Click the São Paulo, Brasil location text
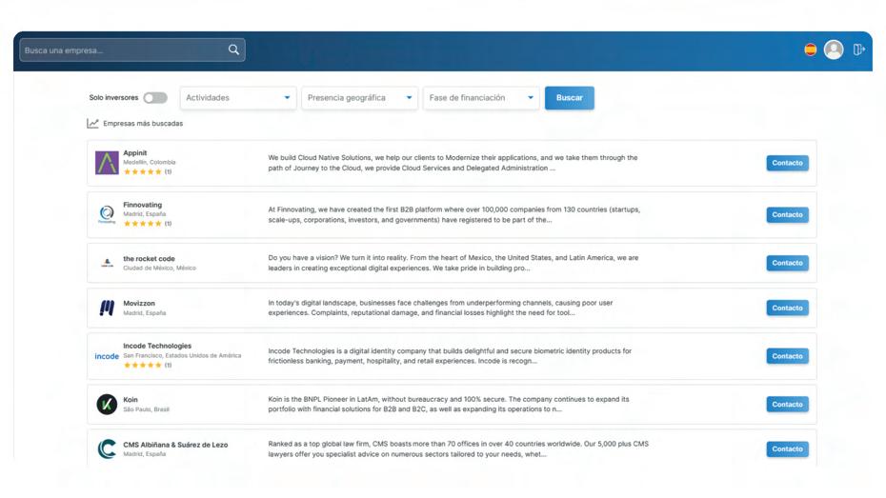886x498 pixels. click(147, 409)
